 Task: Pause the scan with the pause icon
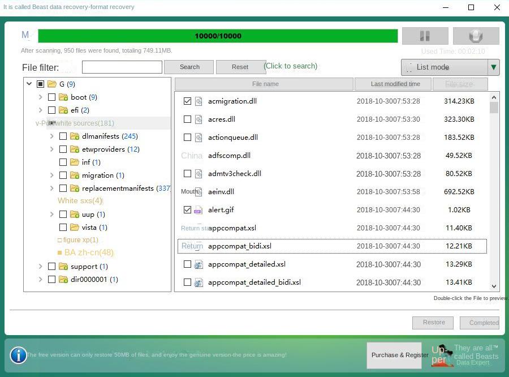(425, 35)
